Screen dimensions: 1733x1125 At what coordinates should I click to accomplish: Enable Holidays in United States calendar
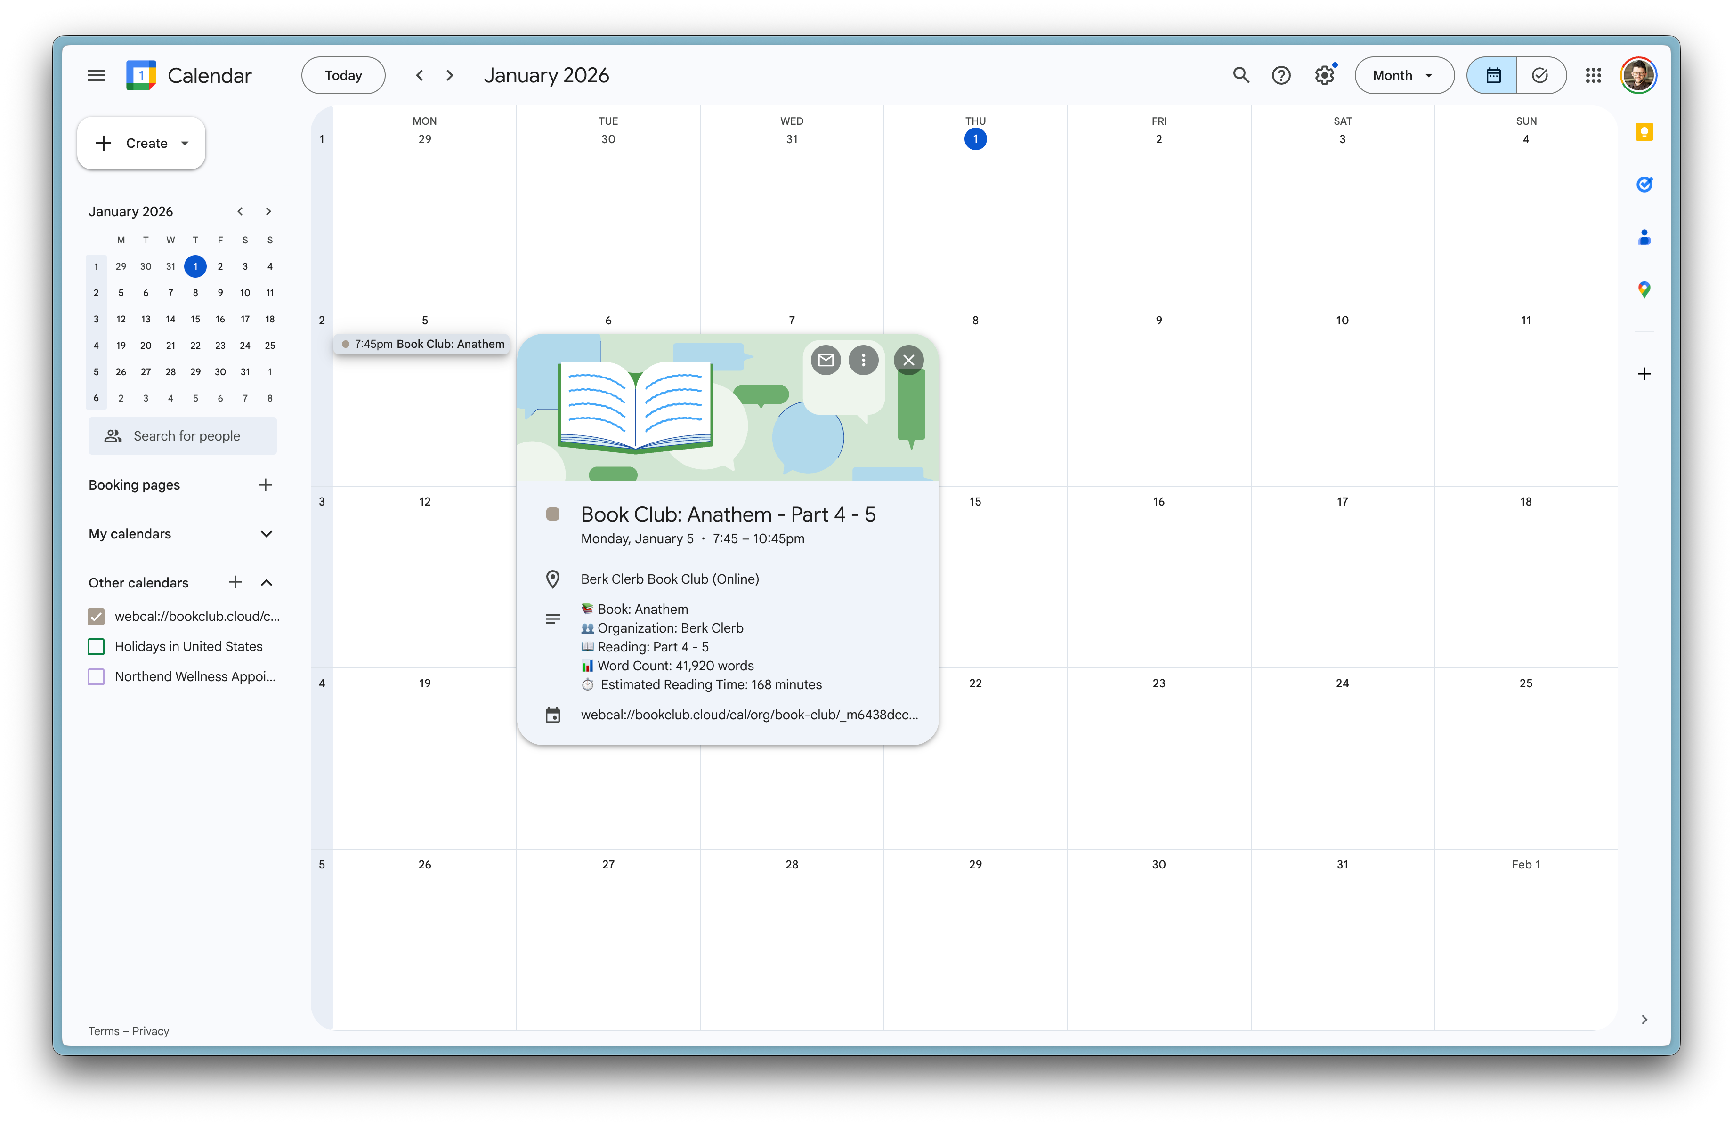(x=96, y=646)
